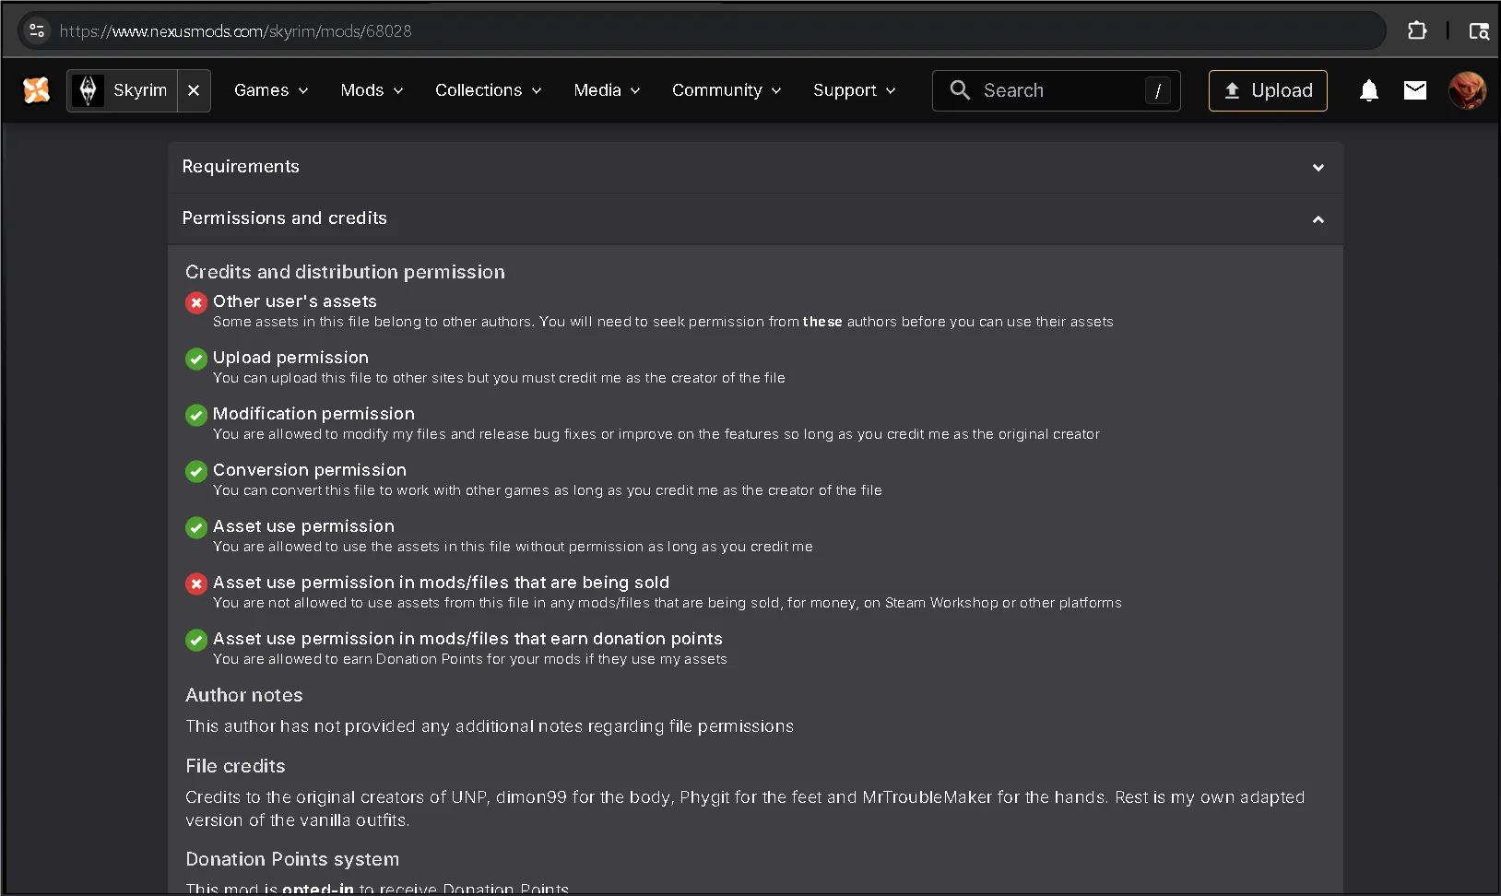Open the notifications bell
Image resolution: width=1501 pixels, height=896 pixels.
click(1368, 90)
